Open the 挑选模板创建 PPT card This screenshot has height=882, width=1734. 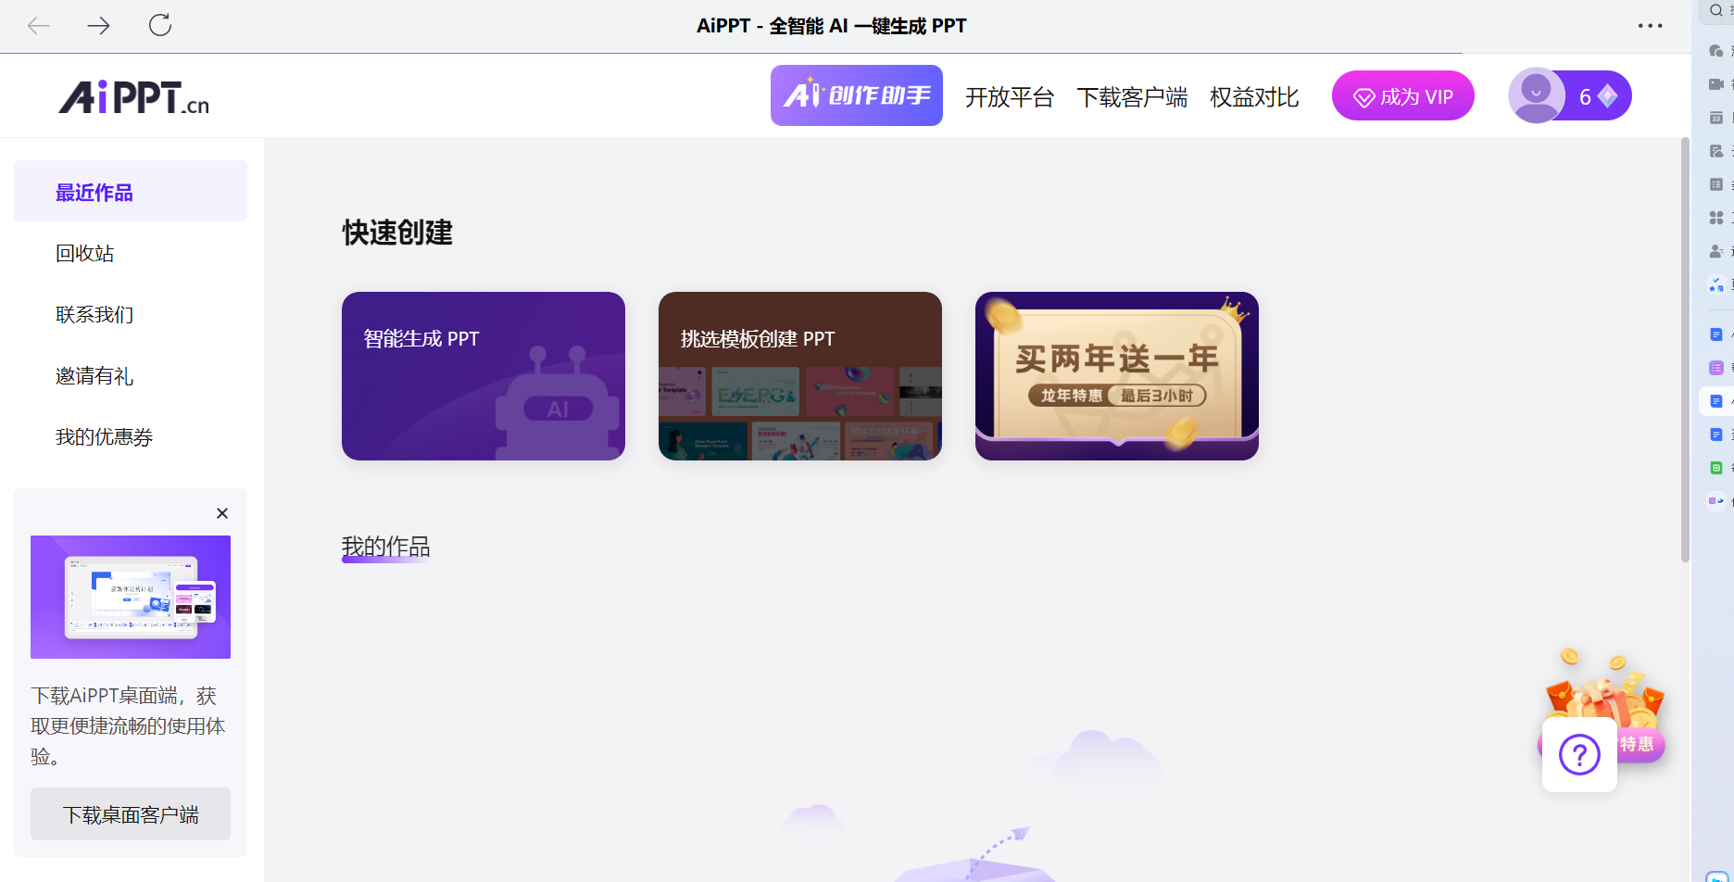coord(800,376)
